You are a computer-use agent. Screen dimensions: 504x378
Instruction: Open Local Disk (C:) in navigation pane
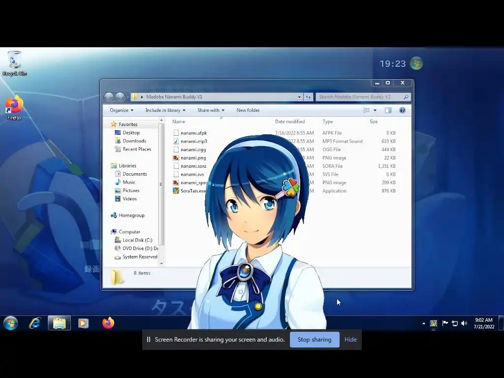point(137,240)
